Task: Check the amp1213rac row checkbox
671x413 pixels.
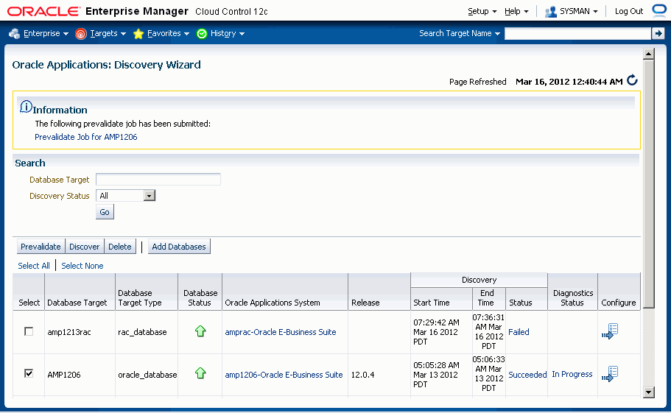Action: (x=29, y=331)
